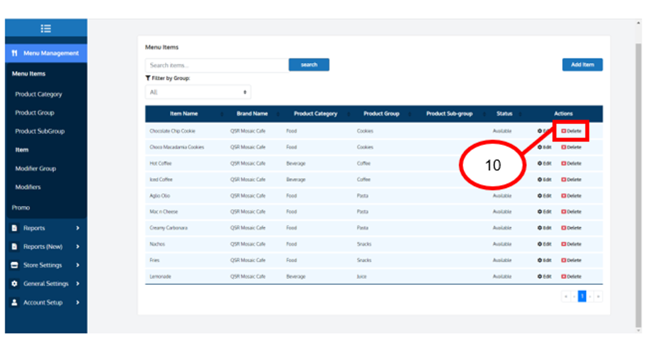Delete the Nachos item
This screenshot has width=646, height=340.
point(572,244)
